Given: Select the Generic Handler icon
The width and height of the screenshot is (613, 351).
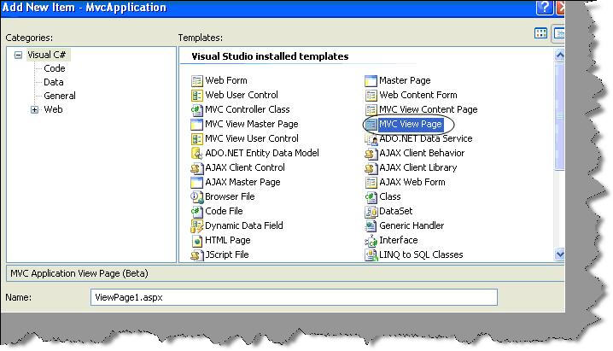Looking at the screenshot, I should pos(371,226).
